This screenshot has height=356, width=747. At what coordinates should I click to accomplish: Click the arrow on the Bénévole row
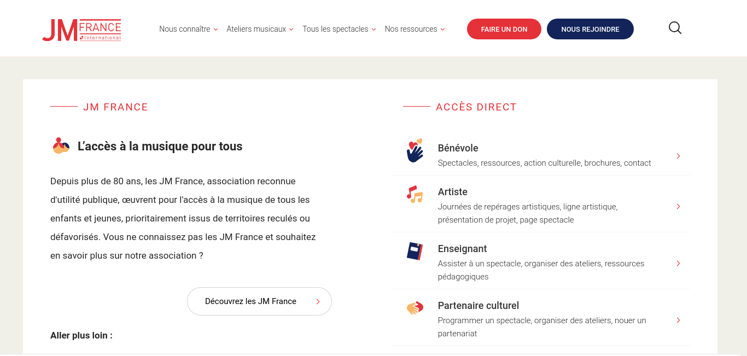[x=678, y=156]
